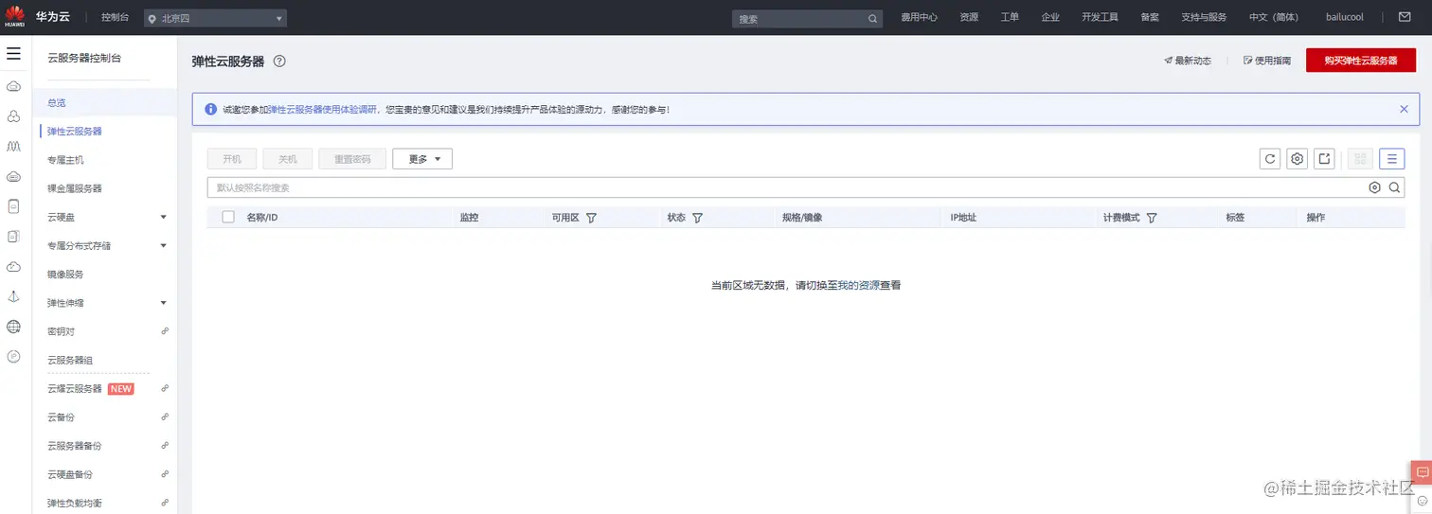Switch to card grid view

[1360, 159]
